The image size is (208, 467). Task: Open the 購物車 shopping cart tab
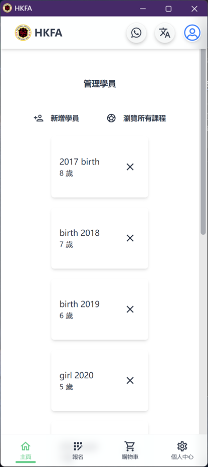pyautogui.click(x=130, y=450)
